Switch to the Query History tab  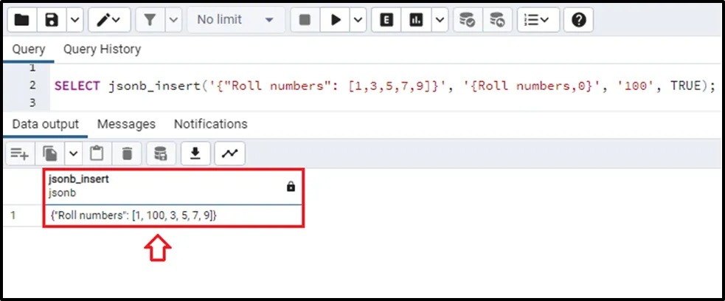click(x=102, y=49)
